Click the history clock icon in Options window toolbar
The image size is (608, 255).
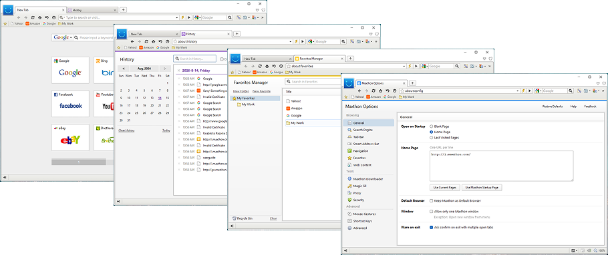click(394, 91)
